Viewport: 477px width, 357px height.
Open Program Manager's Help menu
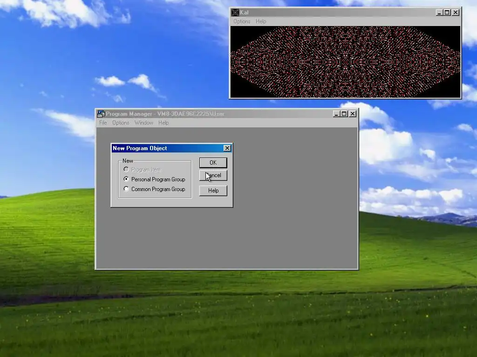[164, 123]
